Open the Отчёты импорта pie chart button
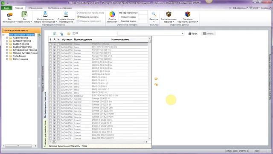This screenshot has height=154, width=273. [112, 17]
